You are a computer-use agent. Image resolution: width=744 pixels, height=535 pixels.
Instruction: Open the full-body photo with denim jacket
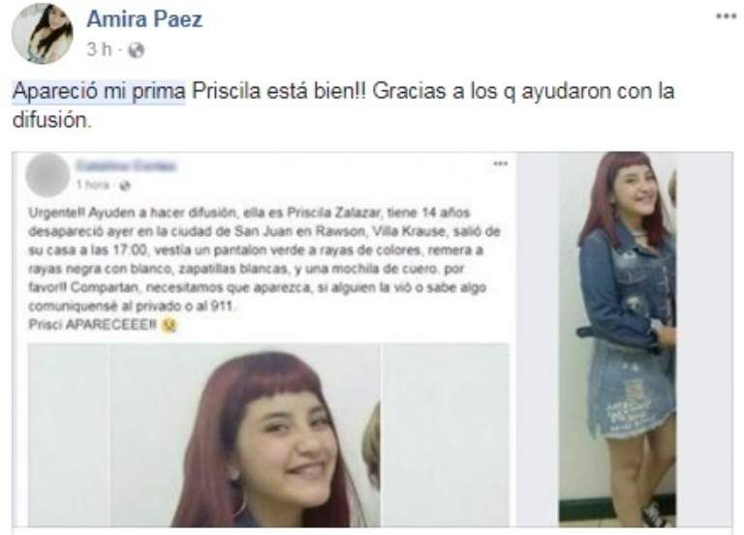(625, 340)
